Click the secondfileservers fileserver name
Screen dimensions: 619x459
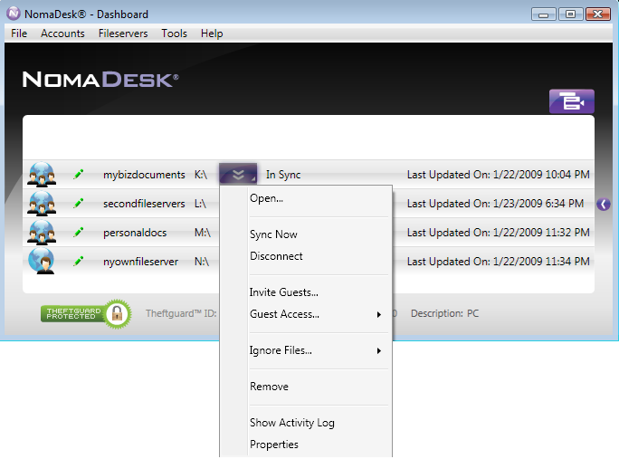point(144,204)
